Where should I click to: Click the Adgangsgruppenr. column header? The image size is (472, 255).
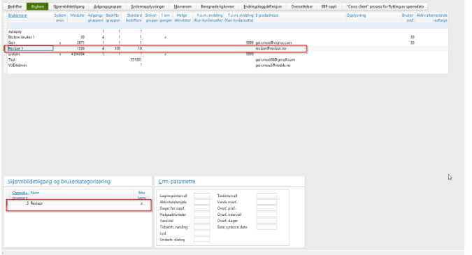[96, 17]
